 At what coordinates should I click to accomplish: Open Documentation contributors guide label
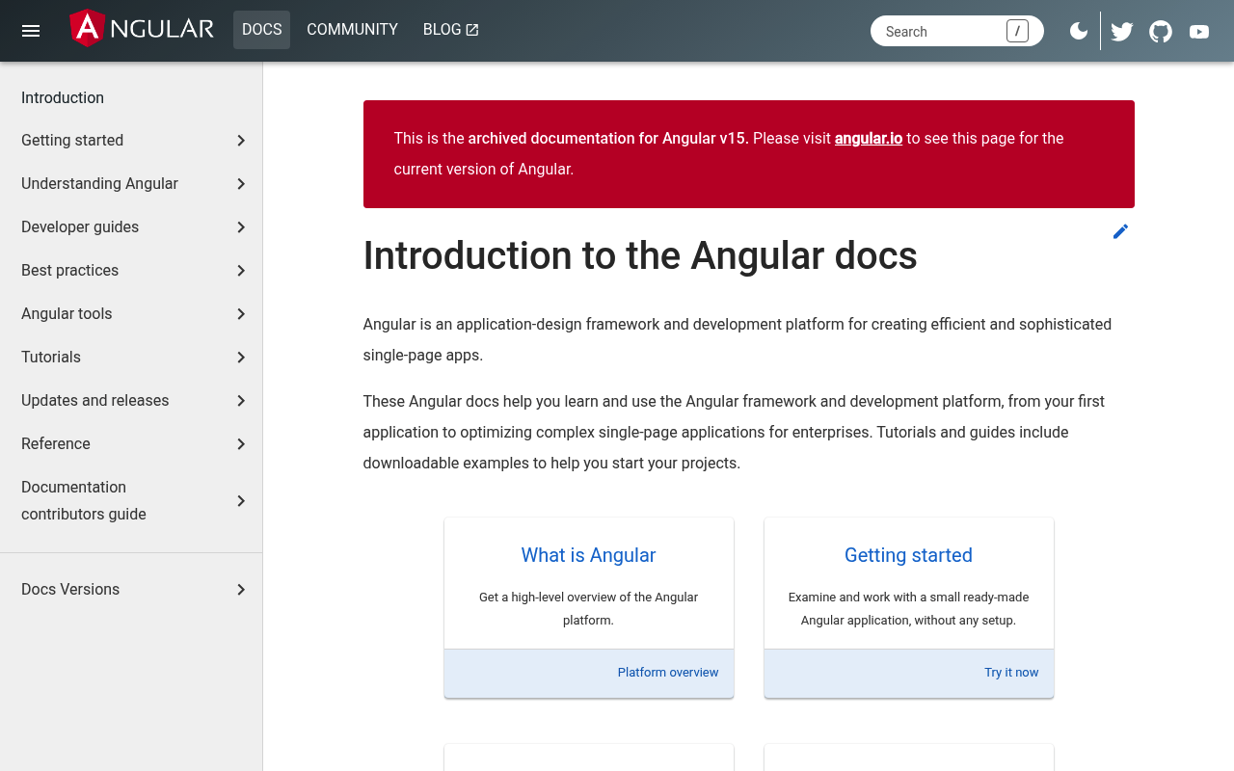84,501
